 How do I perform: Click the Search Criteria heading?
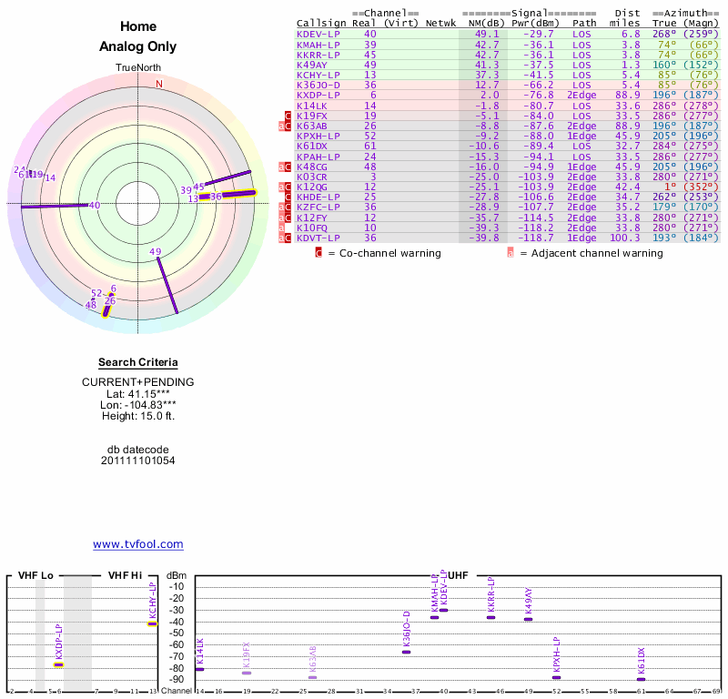[x=137, y=363]
